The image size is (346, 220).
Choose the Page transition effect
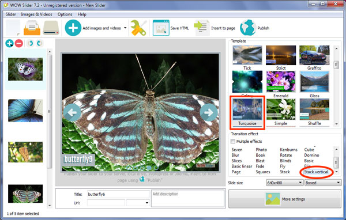(236, 172)
